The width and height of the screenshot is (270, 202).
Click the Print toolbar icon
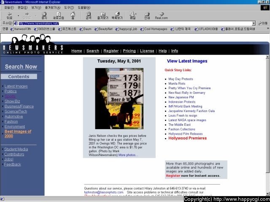coord(147,16)
